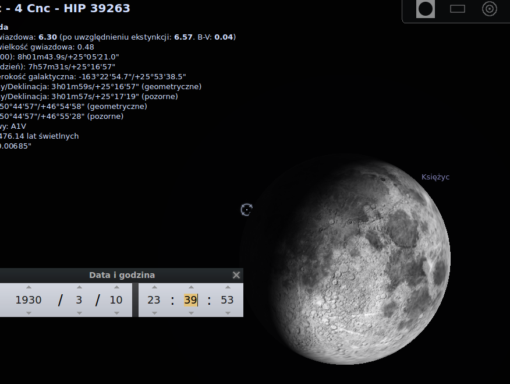
Task: Step the hour back with the down arrow
Action: coord(154,313)
